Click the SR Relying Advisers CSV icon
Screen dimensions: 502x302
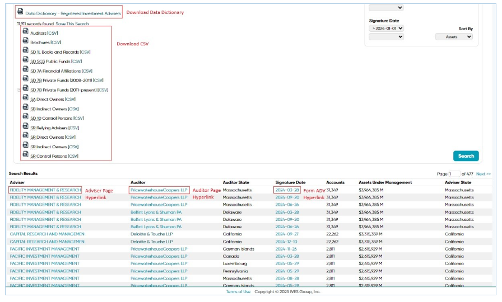click(26, 126)
